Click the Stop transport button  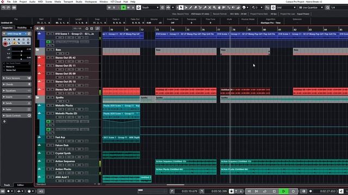(274, 191)
